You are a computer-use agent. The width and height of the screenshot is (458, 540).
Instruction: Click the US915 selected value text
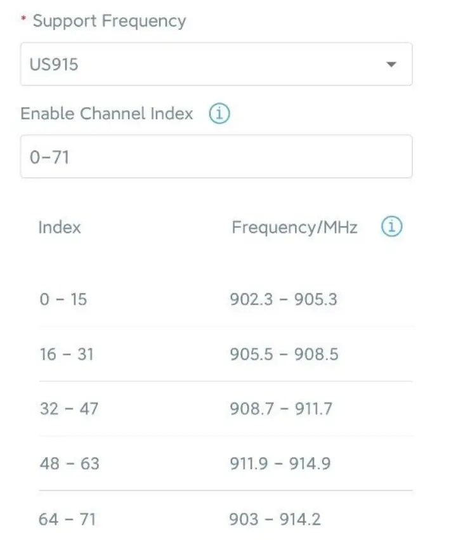[54, 64]
